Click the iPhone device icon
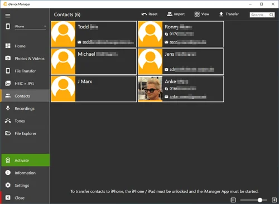279x204 pixels. [x=8, y=26]
